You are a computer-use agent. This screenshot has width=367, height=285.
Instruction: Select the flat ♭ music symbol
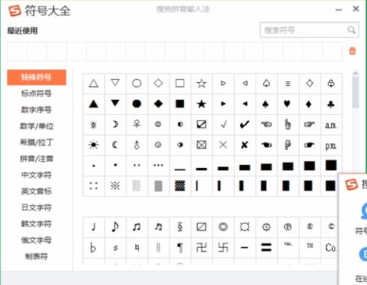(x=93, y=248)
